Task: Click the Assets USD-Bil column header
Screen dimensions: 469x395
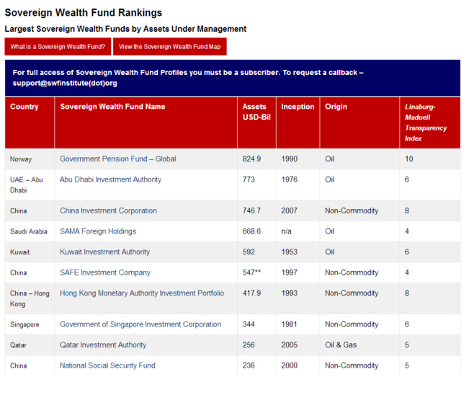Action: [x=256, y=112]
